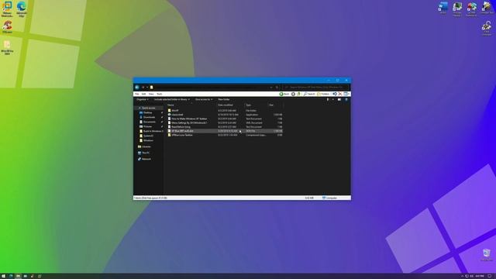Click the red X delete toolbar icon
This screenshot has width=496, height=279.
tap(340, 94)
